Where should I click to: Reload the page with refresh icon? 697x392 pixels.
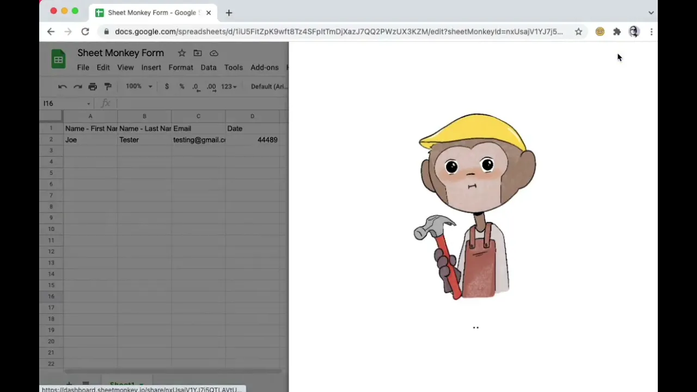click(85, 32)
